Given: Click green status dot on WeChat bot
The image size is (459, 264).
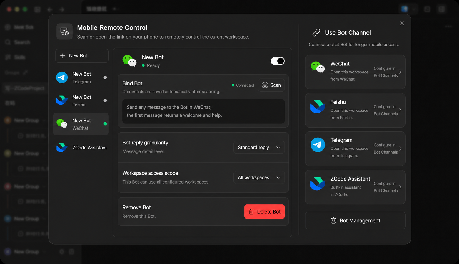Looking at the screenshot, I should click(105, 124).
